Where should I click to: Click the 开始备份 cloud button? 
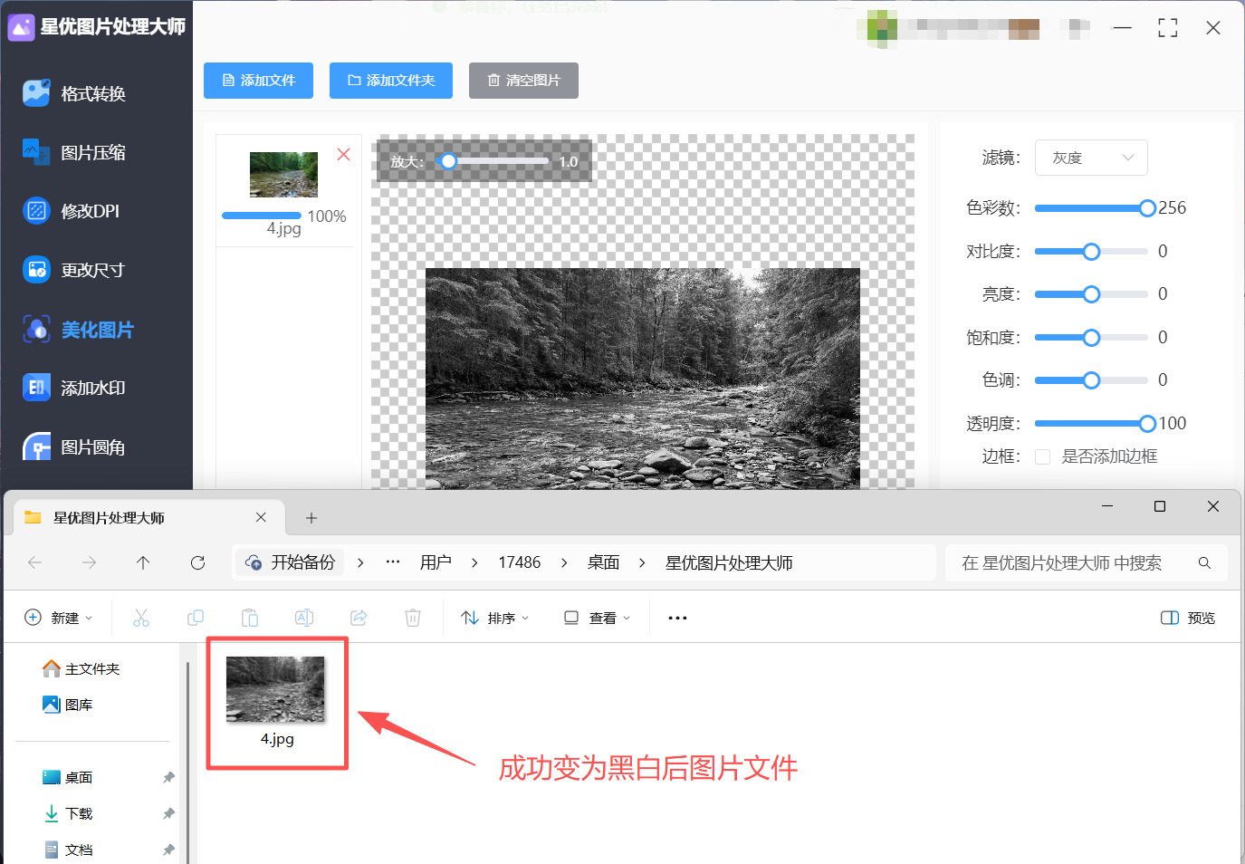(290, 562)
